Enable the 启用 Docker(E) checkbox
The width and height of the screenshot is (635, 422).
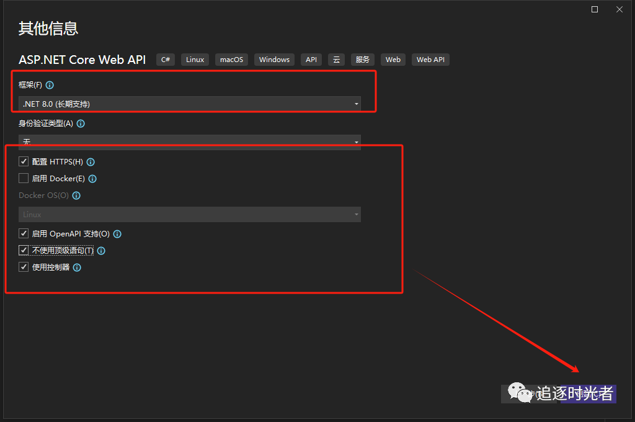tap(24, 178)
